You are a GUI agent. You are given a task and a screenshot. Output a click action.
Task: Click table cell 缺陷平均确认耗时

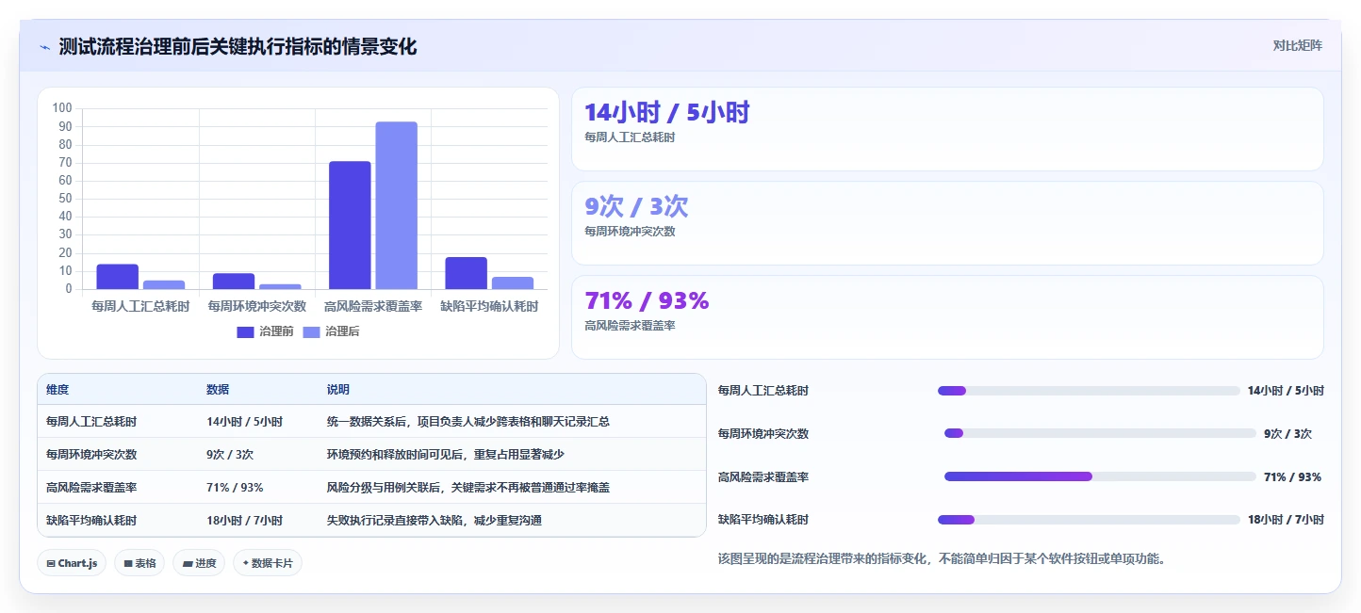pos(91,520)
